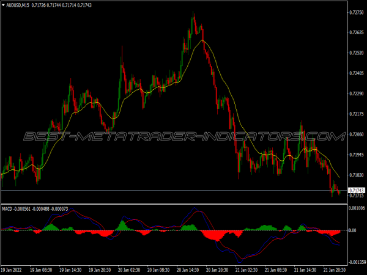Select the 0.72175 price axis label
This screenshot has width=367, height=275.
coord(357,114)
